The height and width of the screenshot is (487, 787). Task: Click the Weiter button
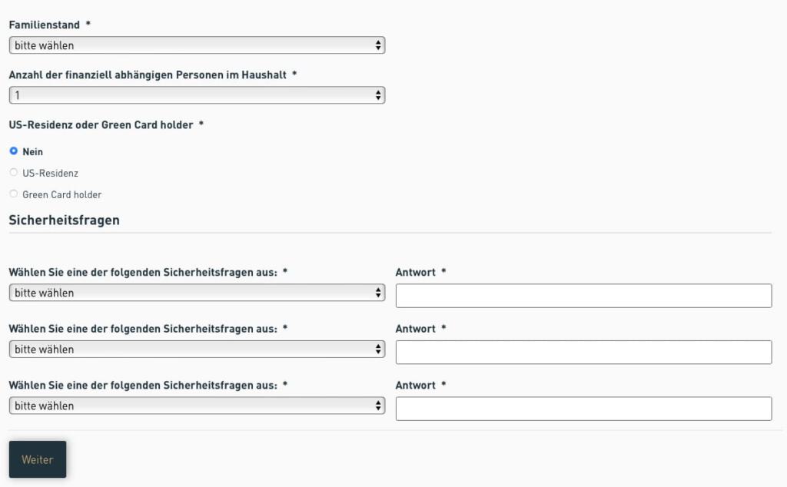tap(37, 459)
